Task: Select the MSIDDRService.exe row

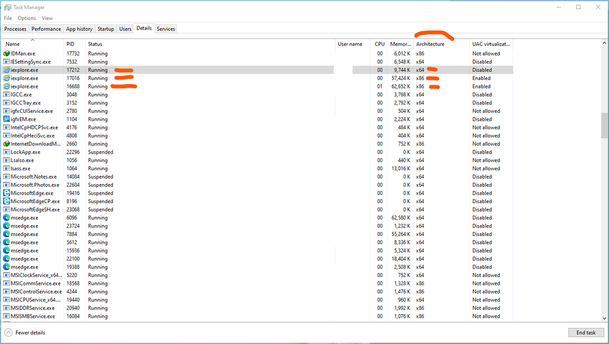Action: coord(258,308)
